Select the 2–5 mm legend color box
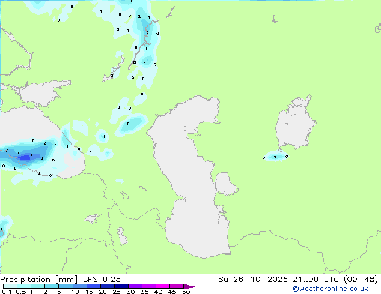The image size is (381, 294). click(52, 286)
